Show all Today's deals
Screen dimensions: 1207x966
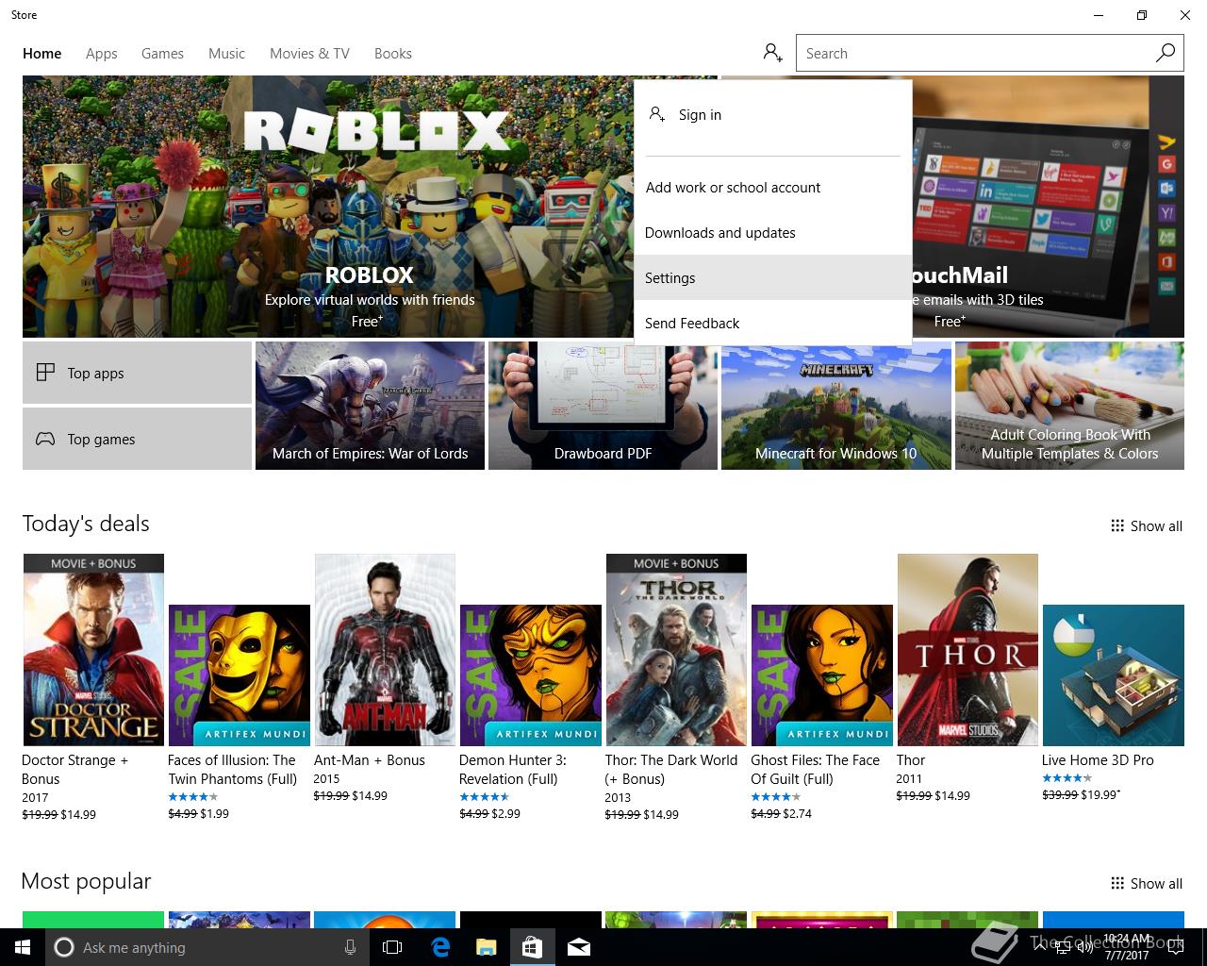1147,525
